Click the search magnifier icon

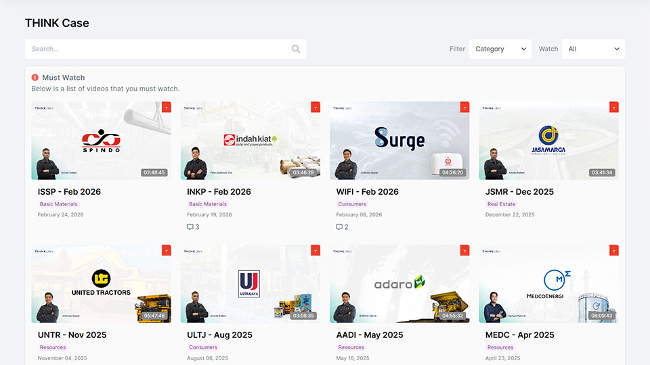[x=296, y=49]
